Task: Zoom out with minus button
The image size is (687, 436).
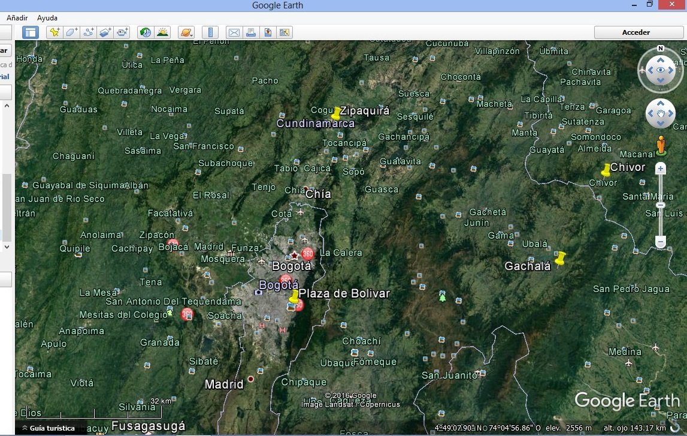Action: [660, 241]
